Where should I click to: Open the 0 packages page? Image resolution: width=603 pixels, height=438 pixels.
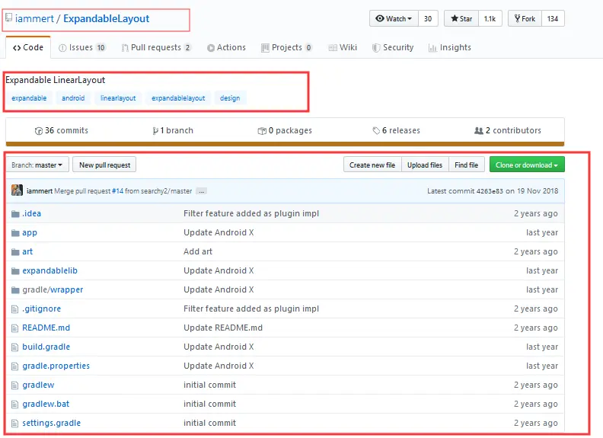pyautogui.click(x=285, y=130)
